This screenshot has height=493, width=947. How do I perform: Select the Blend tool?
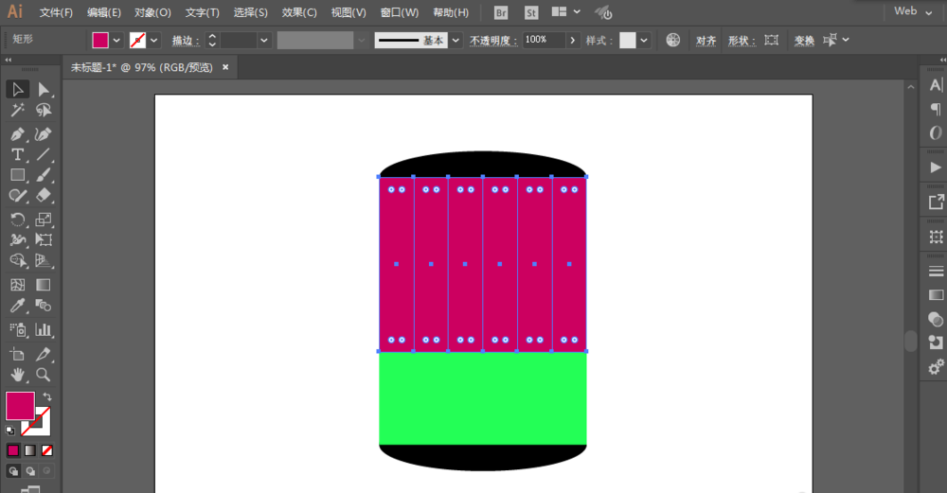pyautogui.click(x=43, y=306)
